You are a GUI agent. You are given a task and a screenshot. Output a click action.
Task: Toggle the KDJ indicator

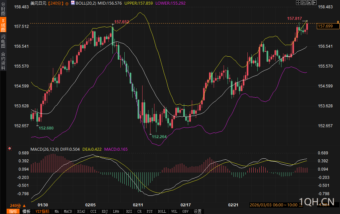click(105, 211)
